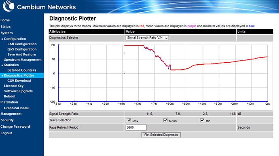Click the '-7h' x-axis label
The width and height of the screenshot is (279, 156).
pos(154,104)
